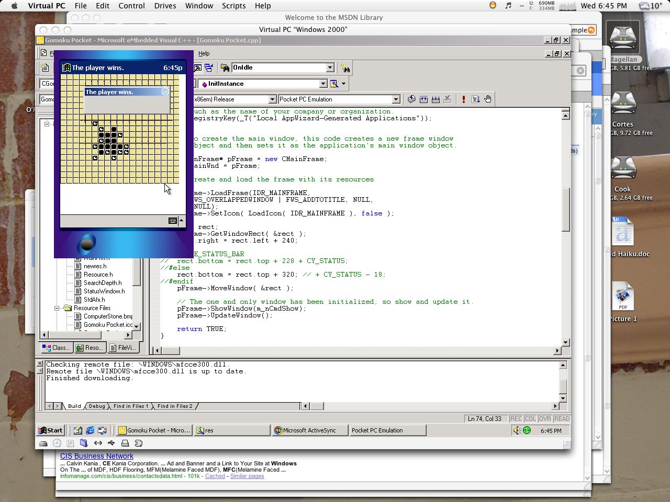Click the Rebuild All icon
This screenshot has height=502, width=670.
[435, 99]
